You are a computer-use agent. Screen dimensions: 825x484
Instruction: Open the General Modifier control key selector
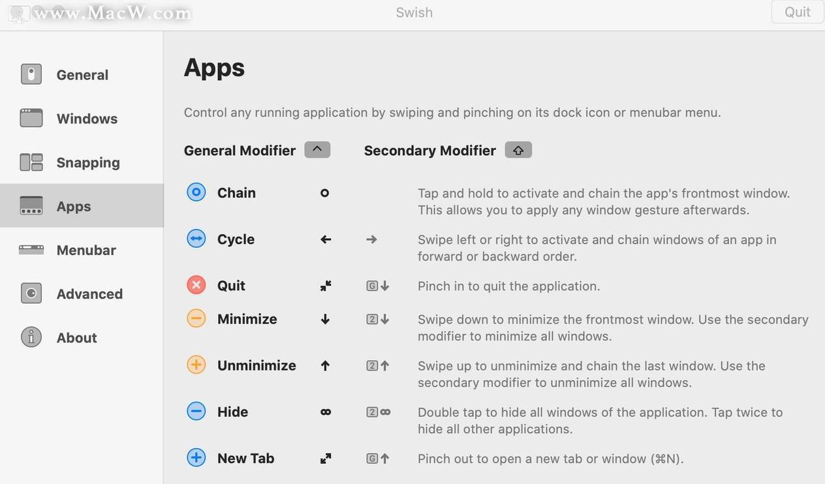(x=317, y=150)
